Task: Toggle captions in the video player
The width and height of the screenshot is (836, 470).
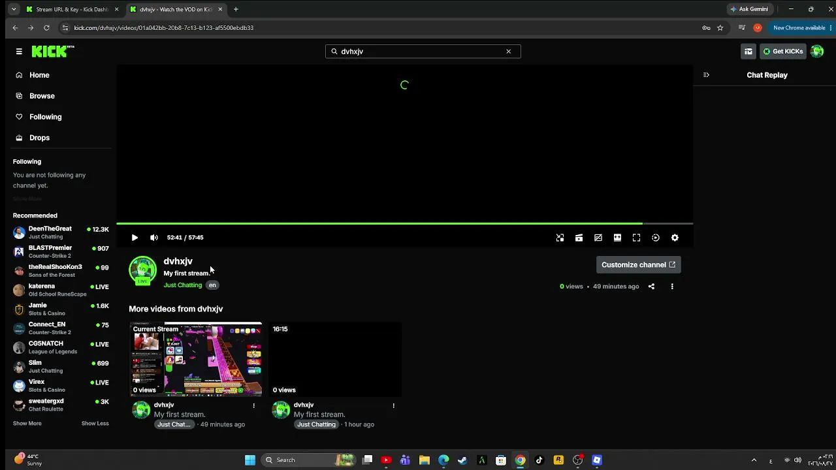Action: [598, 238]
